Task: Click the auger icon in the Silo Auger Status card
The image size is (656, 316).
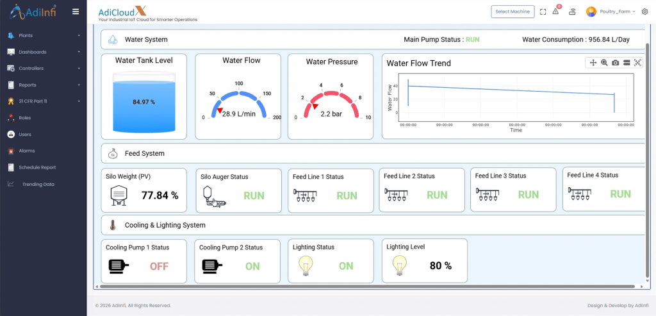Action: 215,196
